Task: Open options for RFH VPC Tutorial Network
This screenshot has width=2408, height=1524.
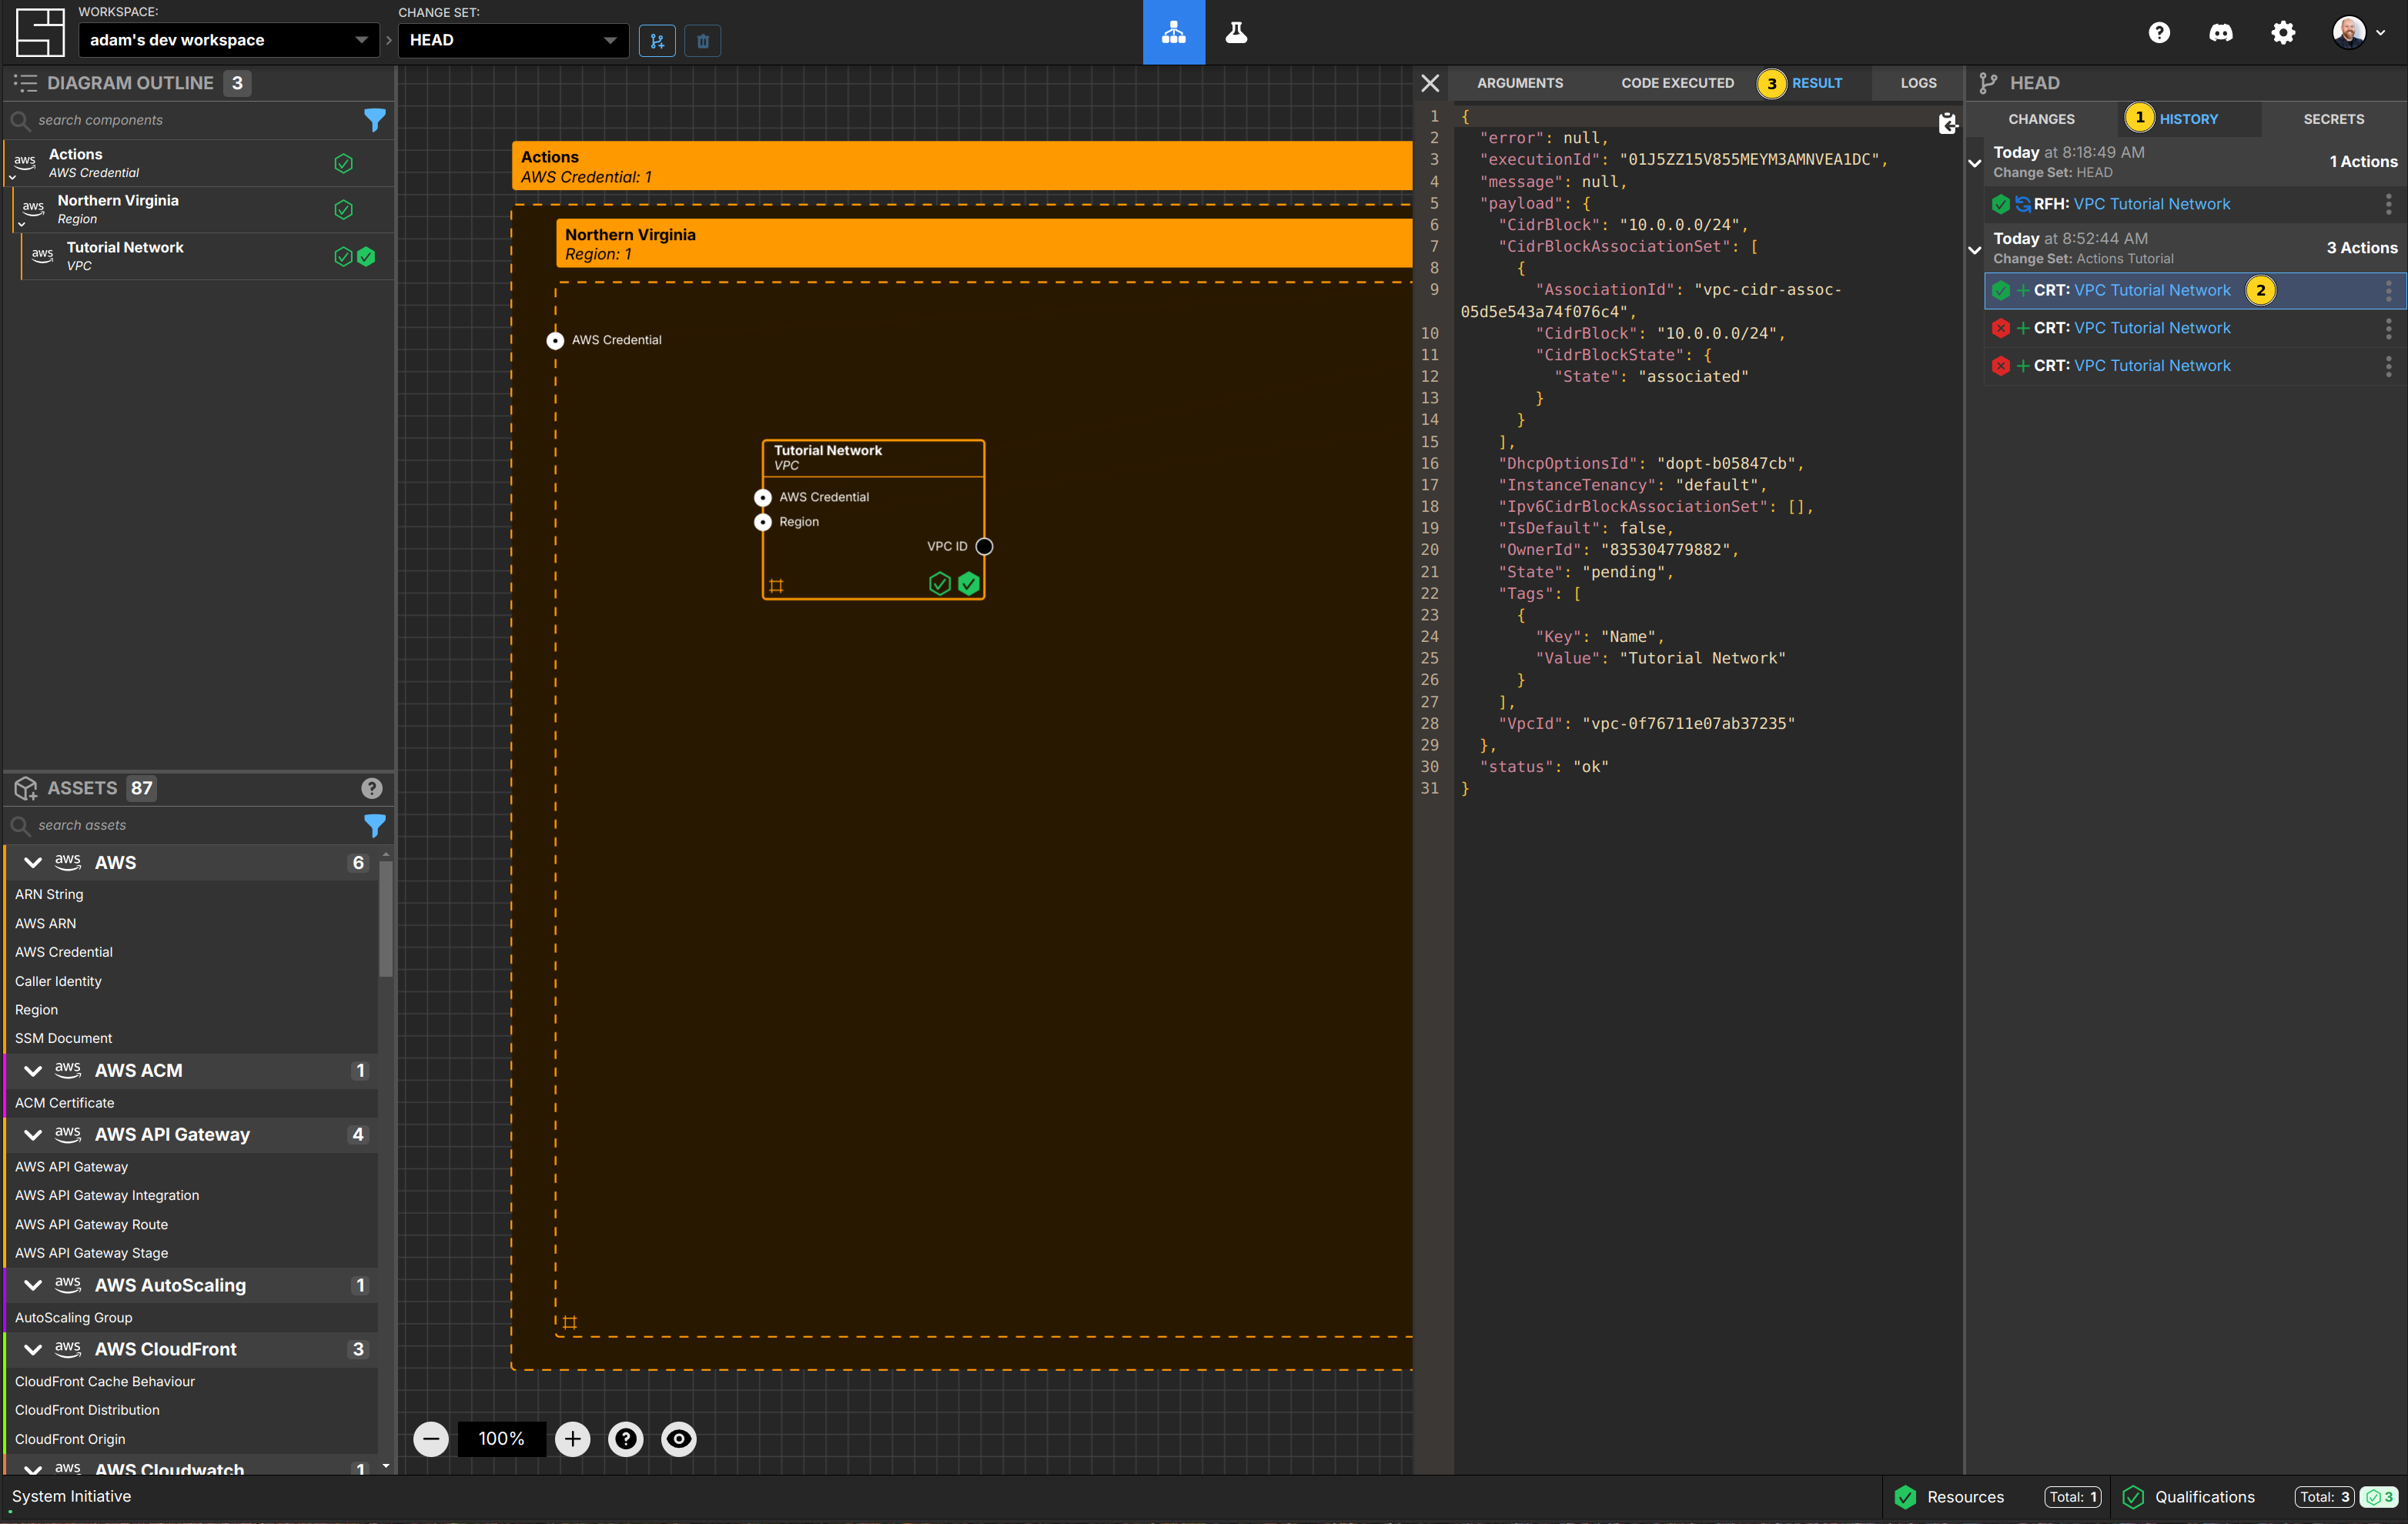Action: click(2389, 204)
